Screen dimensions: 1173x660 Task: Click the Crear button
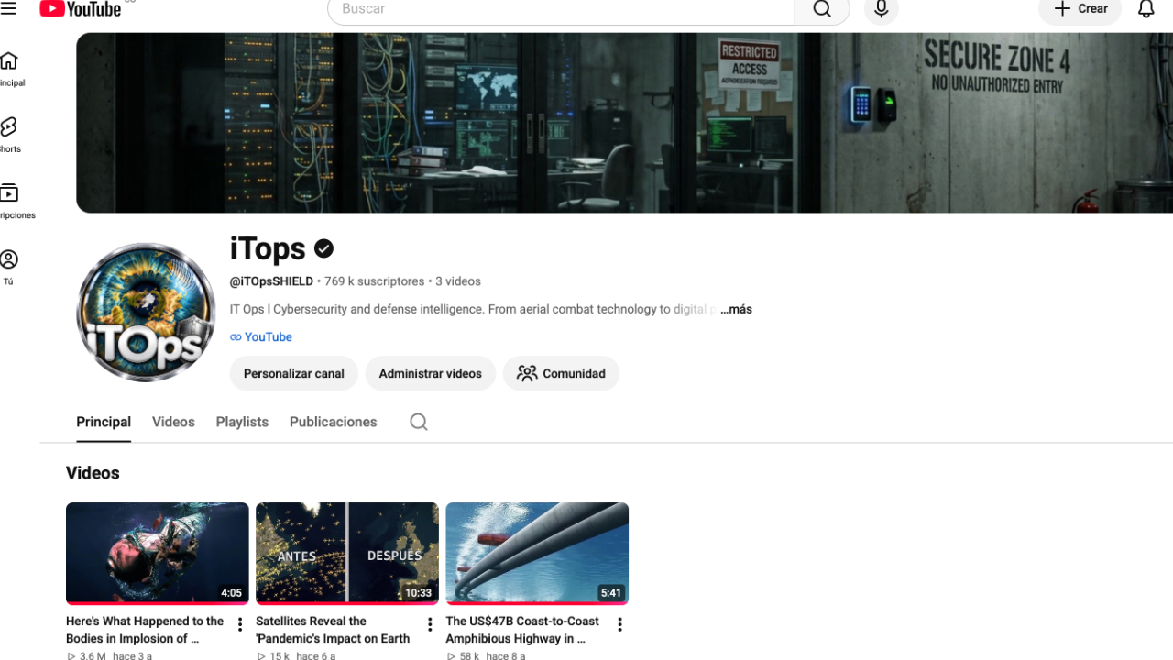(1080, 9)
